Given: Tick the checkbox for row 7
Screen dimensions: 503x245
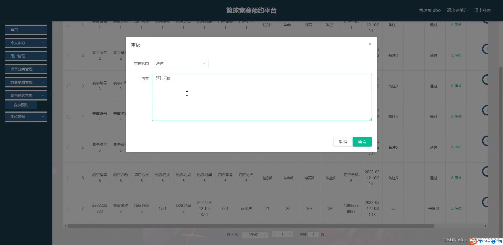Looking at the screenshot, I should pyautogui.click(x=69, y=209).
